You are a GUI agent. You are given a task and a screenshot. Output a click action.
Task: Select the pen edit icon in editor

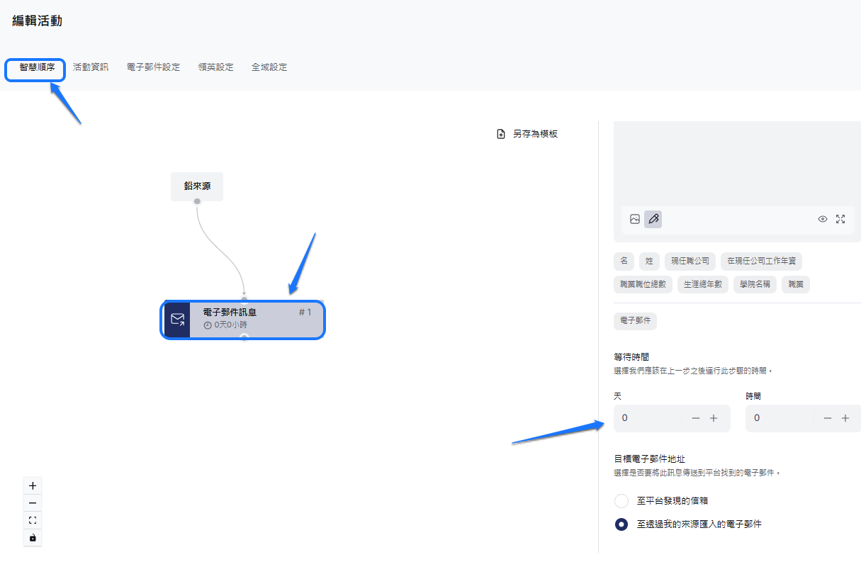[653, 219]
